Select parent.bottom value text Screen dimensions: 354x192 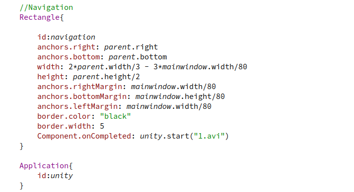pyautogui.click(x=138, y=57)
